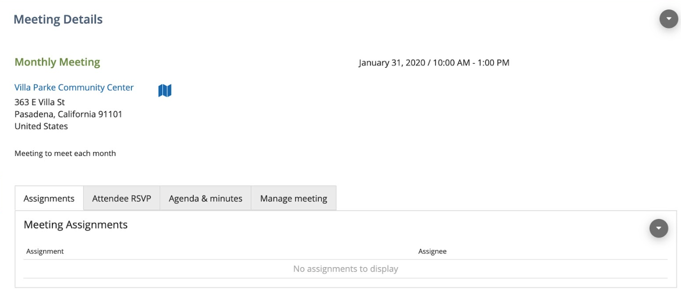The height and width of the screenshot is (297, 681).
Task: Click the 'Meeting to meet each month' description
Action: (x=65, y=153)
